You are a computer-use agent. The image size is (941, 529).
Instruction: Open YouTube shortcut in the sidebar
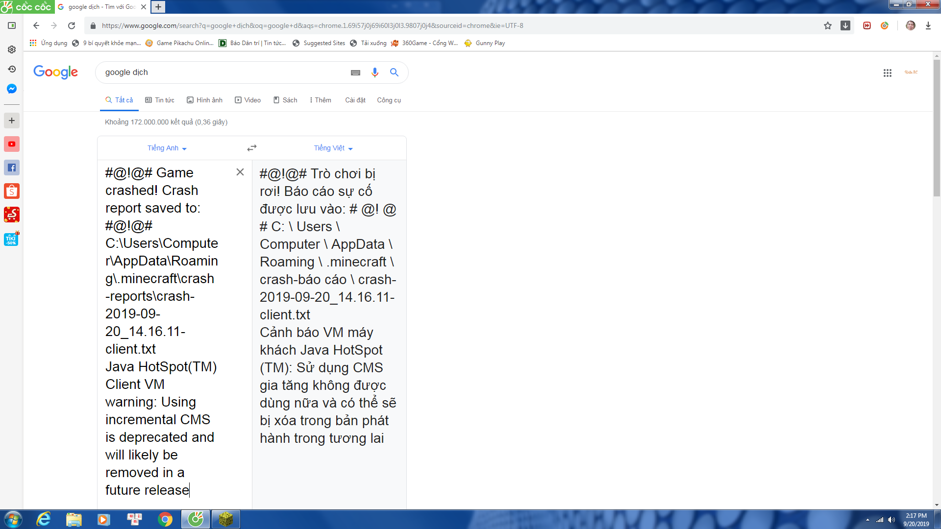coord(12,144)
